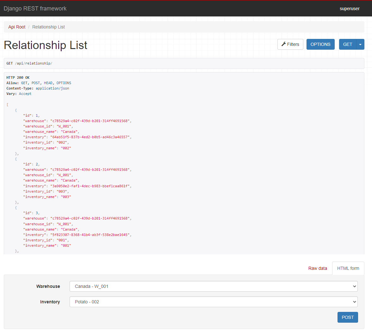Viewport: 372px width, 335px height.
Task: Open the Warehouse select box
Action: click(214, 286)
